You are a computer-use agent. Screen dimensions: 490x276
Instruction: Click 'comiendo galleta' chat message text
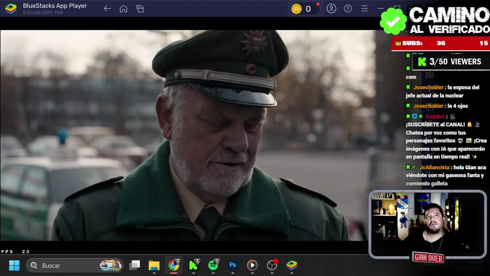[x=427, y=184]
